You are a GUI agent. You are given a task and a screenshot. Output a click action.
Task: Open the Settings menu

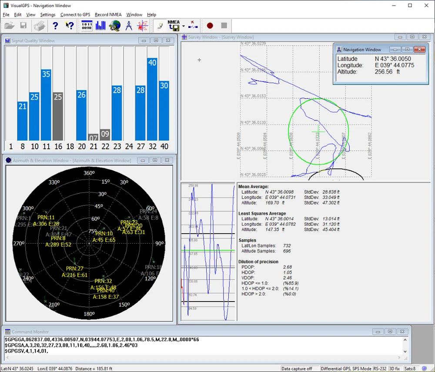48,15
